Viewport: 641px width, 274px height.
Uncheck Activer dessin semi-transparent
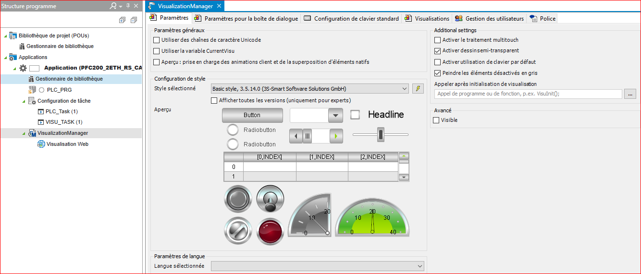coord(437,51)
